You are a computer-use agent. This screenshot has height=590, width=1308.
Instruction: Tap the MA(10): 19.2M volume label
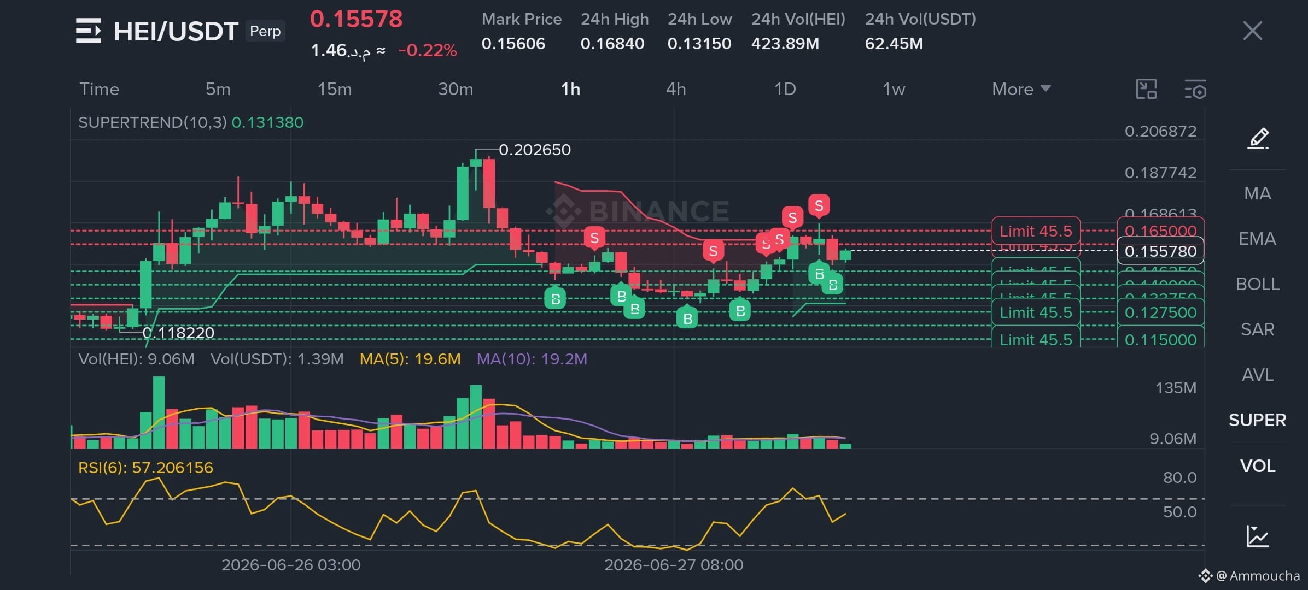(x=532, y=359)
